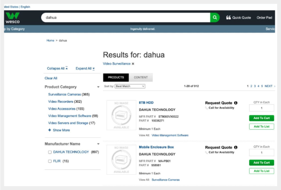The height and width of the screenshot is (190, 281).
Task: Click the quantity field for 8TB HDD
Action: [x=261, y=108]
